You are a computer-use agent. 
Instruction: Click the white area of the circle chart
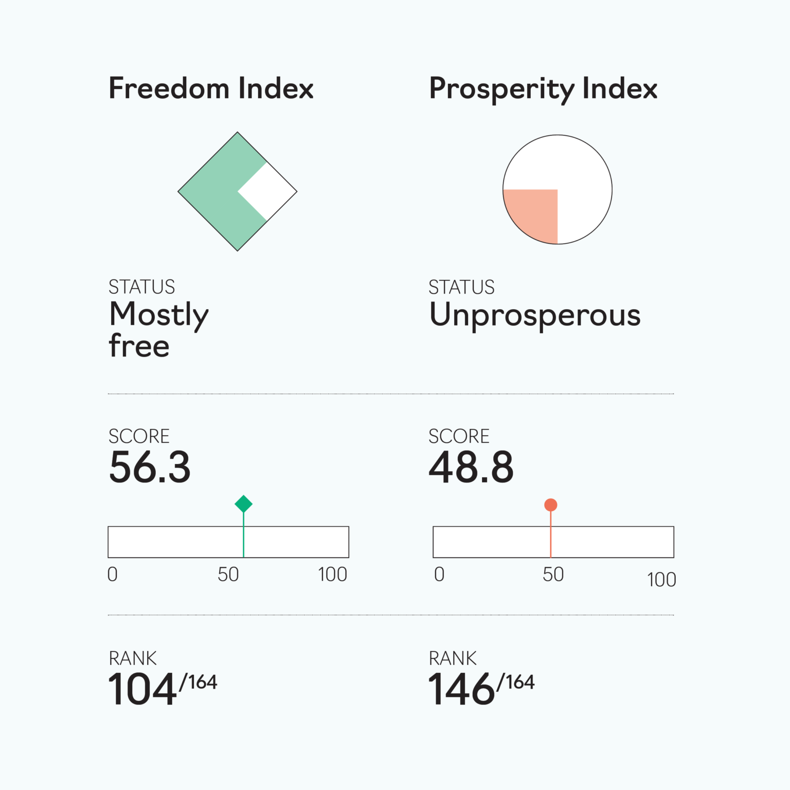(576, 170)
